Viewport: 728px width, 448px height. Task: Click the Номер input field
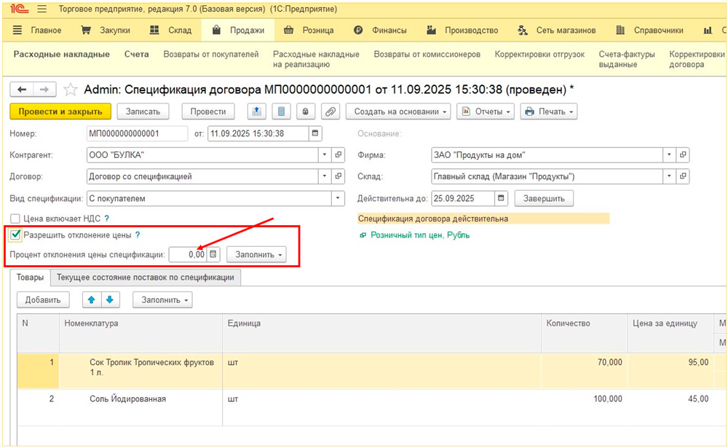[137, 134]
